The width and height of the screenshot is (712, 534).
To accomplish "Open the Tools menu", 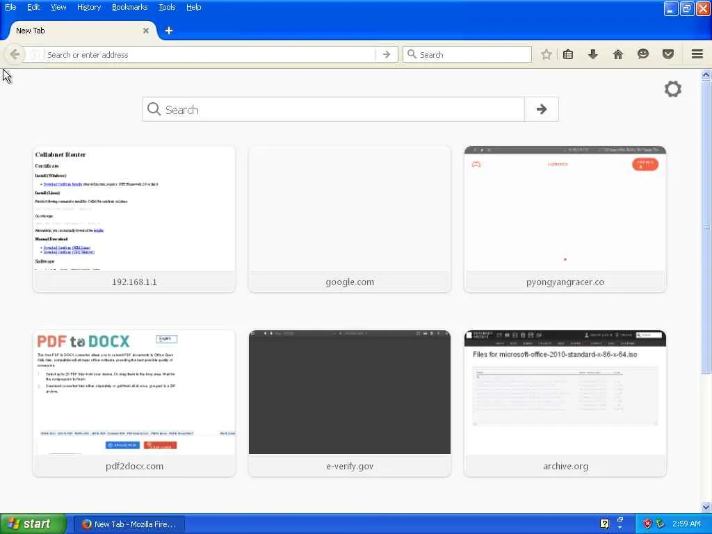I will tap(167, 7).
